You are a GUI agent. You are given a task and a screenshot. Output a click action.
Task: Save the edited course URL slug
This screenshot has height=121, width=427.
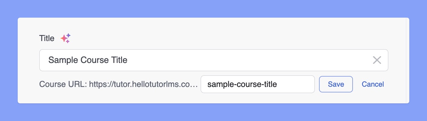click(x=336, y=84)
